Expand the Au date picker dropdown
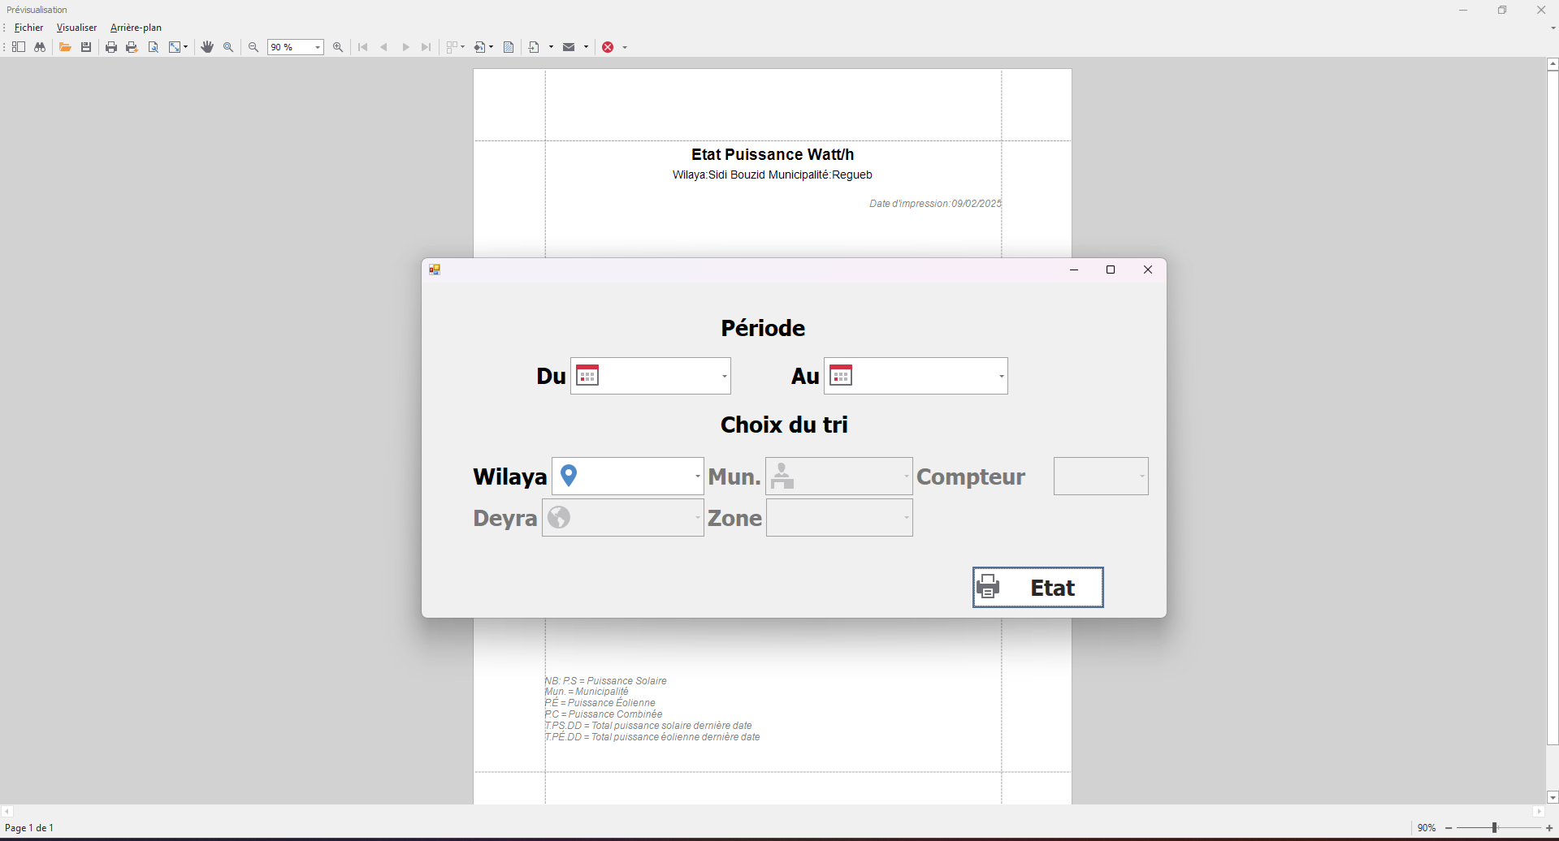 click(x=1001, y=376)
